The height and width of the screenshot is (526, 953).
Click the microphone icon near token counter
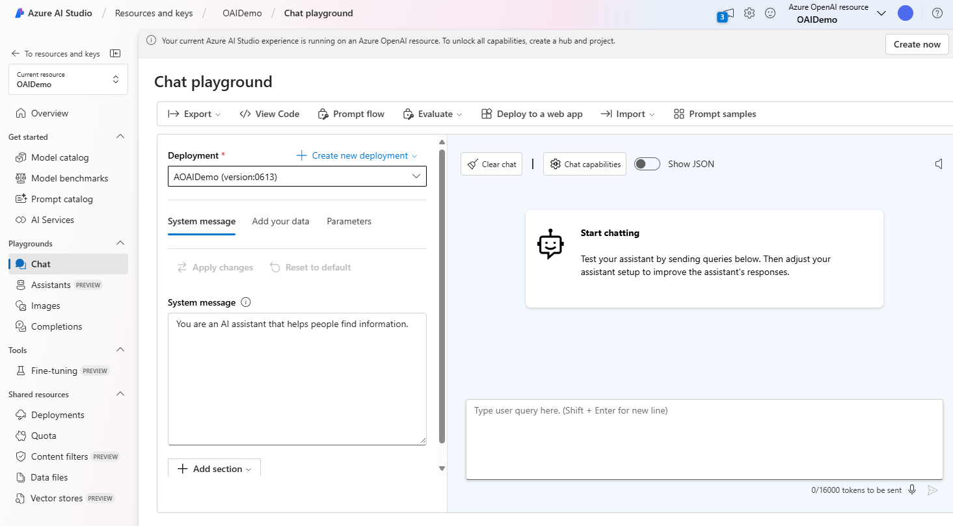[x=912, y=490]
